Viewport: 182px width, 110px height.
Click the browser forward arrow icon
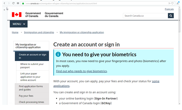point(9,3)
